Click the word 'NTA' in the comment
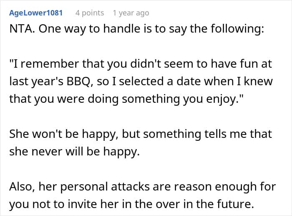Viewport: 292px width, 216px height. pyautogui.click(x=20, y=29)
